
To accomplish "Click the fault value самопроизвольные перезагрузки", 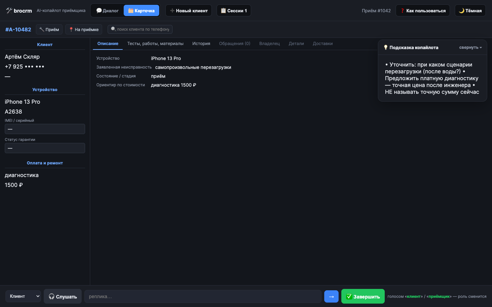I will pos(193,67).
